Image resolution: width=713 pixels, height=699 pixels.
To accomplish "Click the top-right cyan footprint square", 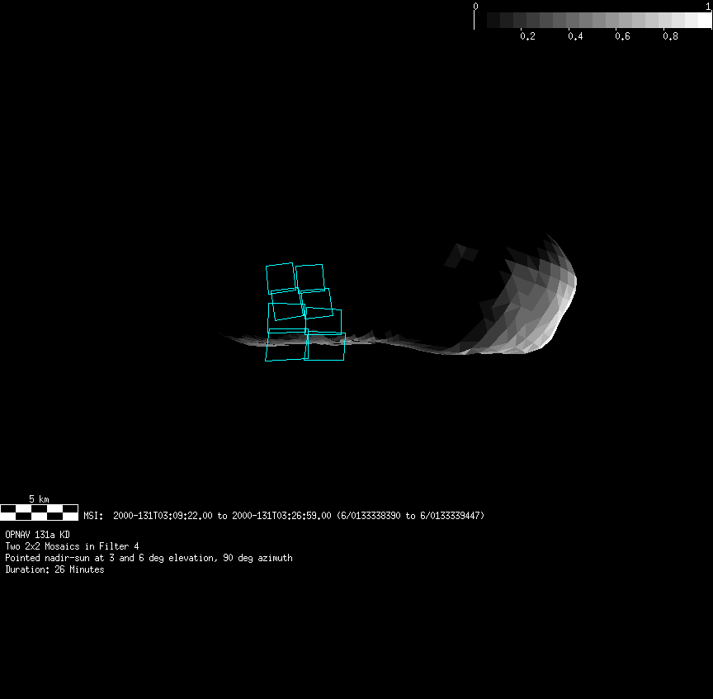I will point(309,277).
